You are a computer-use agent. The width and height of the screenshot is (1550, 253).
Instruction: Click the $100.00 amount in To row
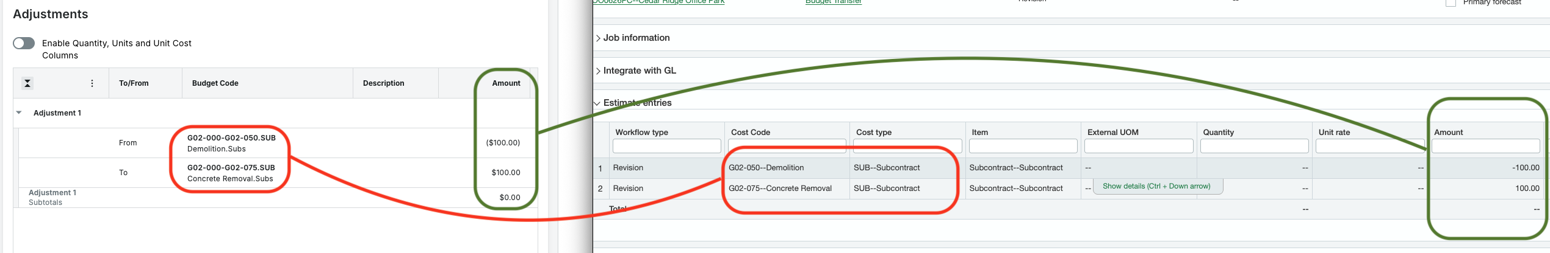(x=506, y=173)
